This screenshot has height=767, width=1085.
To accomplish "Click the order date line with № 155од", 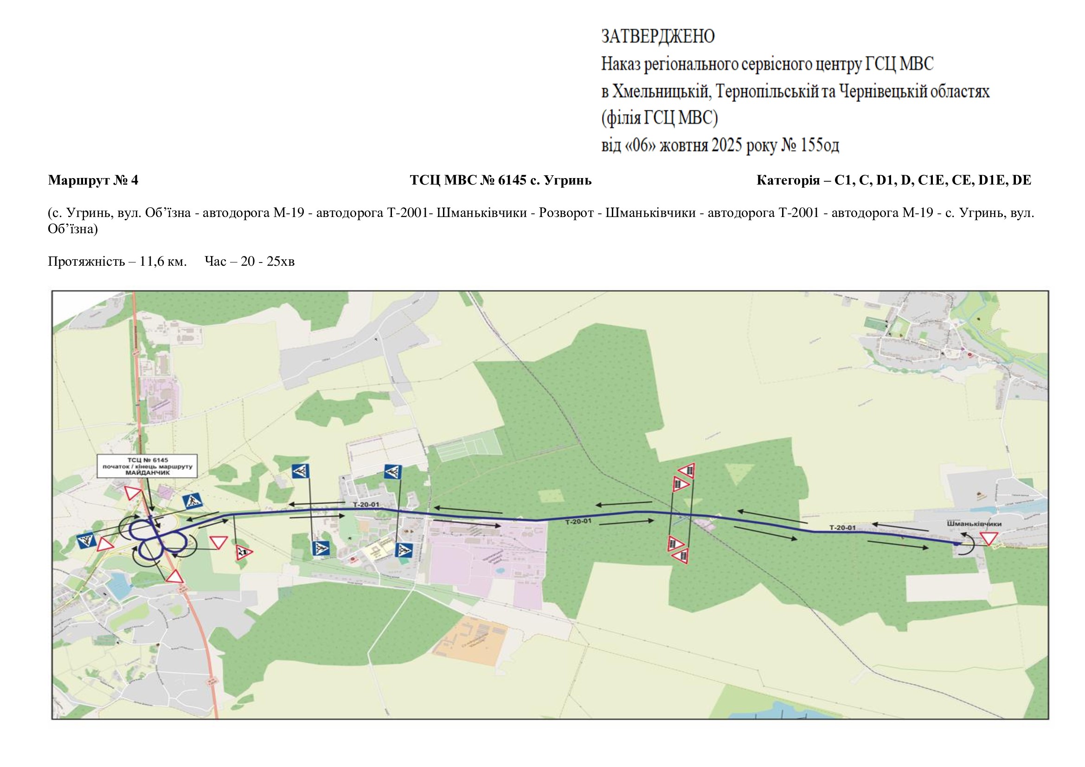I will point(720,145).
